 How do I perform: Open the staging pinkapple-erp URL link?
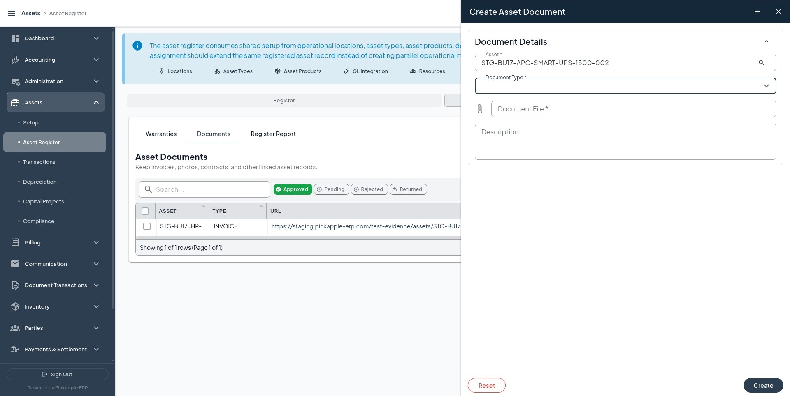click(x=366, y=226)
